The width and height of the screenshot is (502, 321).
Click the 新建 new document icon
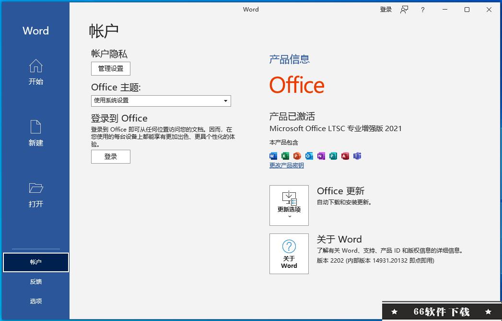pos(35,127)
